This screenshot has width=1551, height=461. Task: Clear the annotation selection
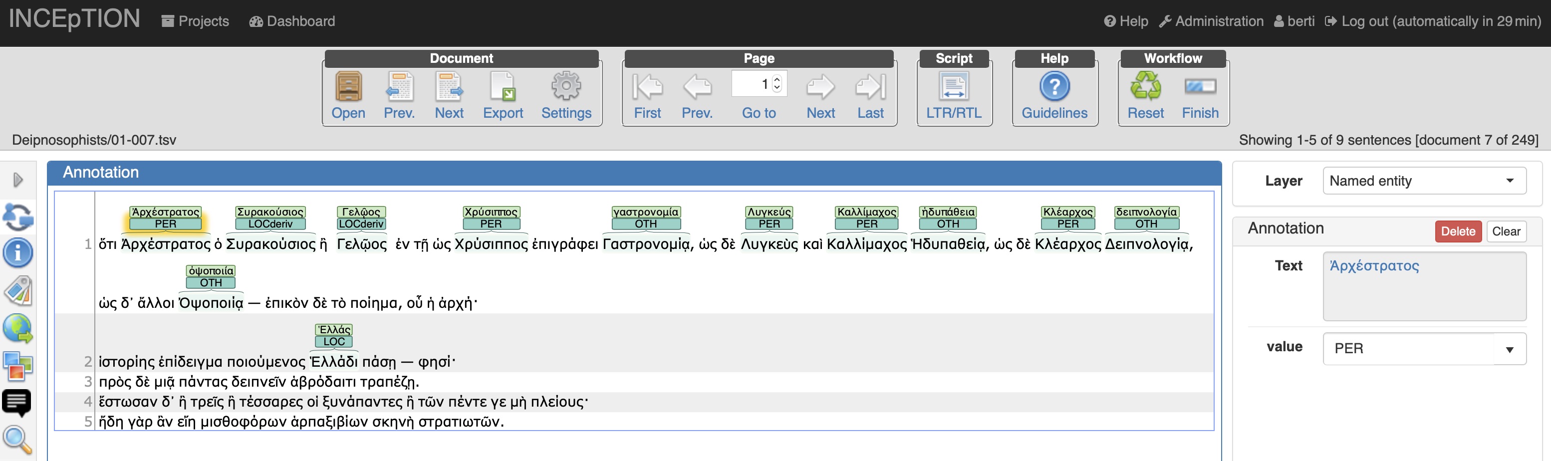[x=1506, y=231]
